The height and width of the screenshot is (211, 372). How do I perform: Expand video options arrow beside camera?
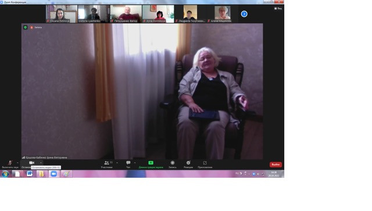pyautogui.click(x=41, y=163)
